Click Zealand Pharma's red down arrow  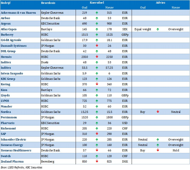pyautogui.click(x=97, y=161)
